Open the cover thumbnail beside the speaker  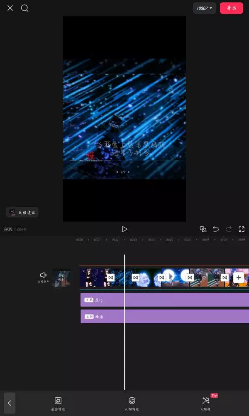click(61, 277)
